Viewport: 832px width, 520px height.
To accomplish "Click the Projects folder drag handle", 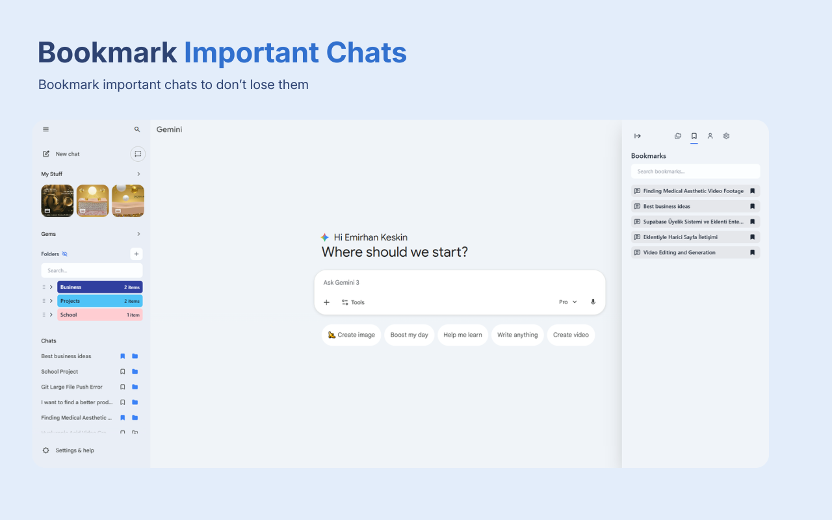I will 44,301.
